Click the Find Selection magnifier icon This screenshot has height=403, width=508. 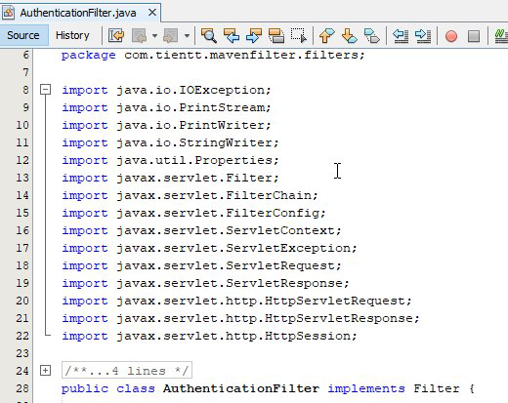pyautogui.click(x=209, y=35)
